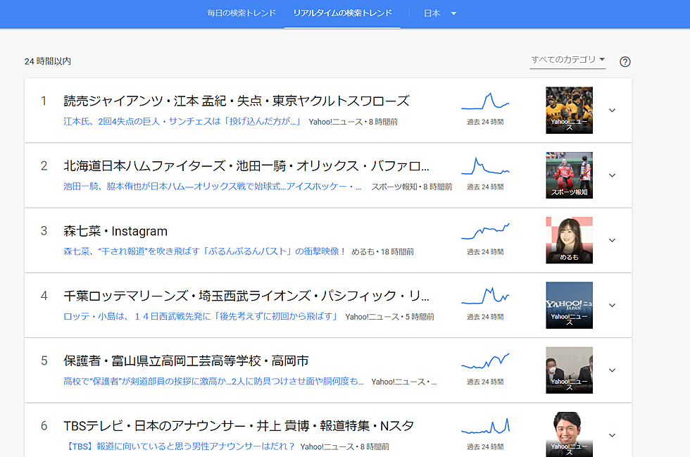Open article link 池田一騎、脇本侑也が日本ハム
This screenshot has width=690, height=457.
click(213, 187)
